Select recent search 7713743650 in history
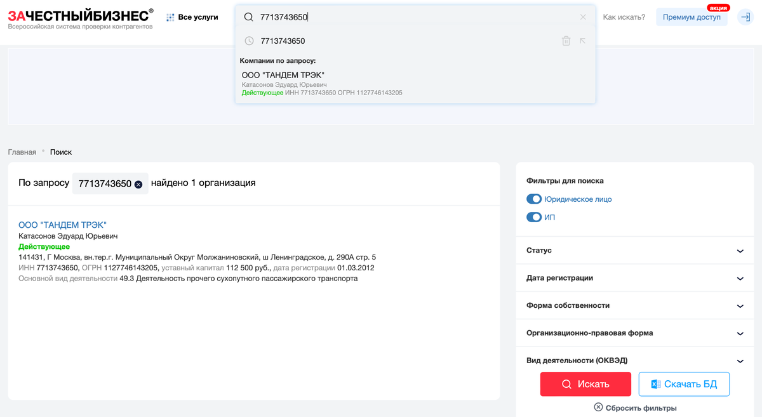The image size is (762, 417). [x=283, y=41]
